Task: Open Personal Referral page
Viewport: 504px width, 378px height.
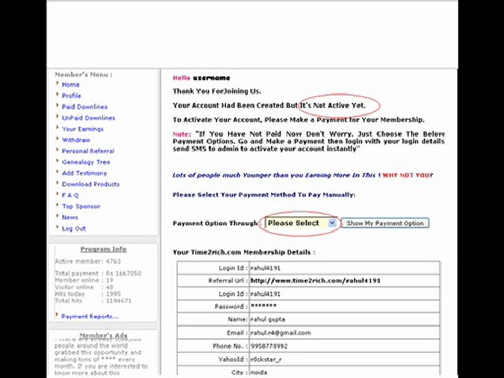Action: pyautogui.click(x=88, y=151)
